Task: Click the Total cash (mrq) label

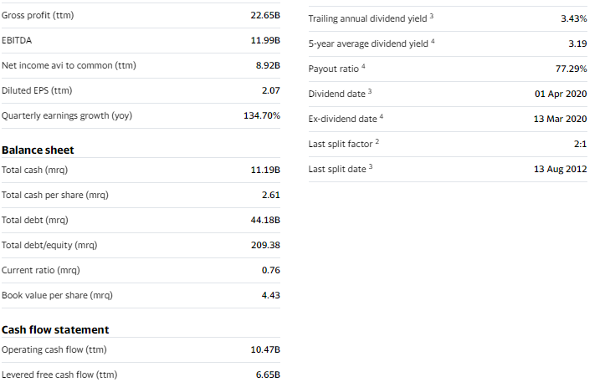Action: coord(34,170)
